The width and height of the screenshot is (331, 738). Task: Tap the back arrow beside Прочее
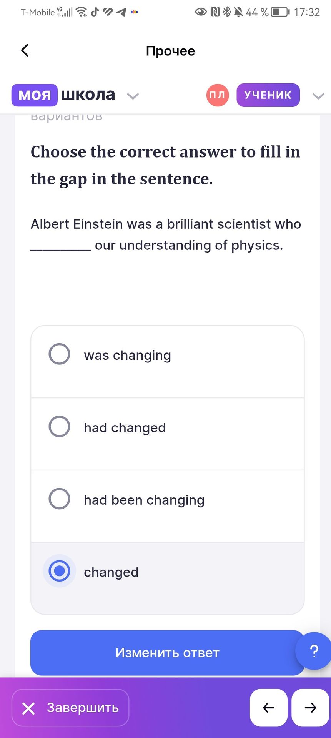coord(25,50)
